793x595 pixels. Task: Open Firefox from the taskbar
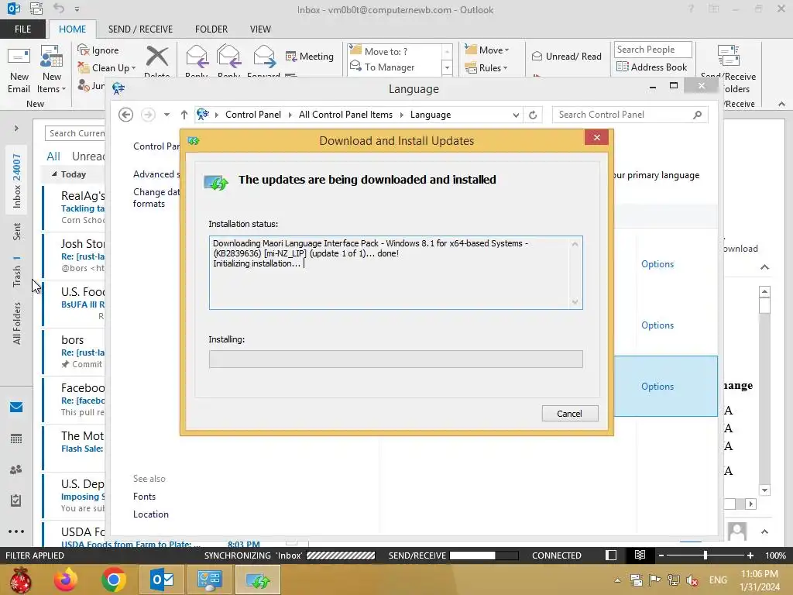[x=66, y=580]
